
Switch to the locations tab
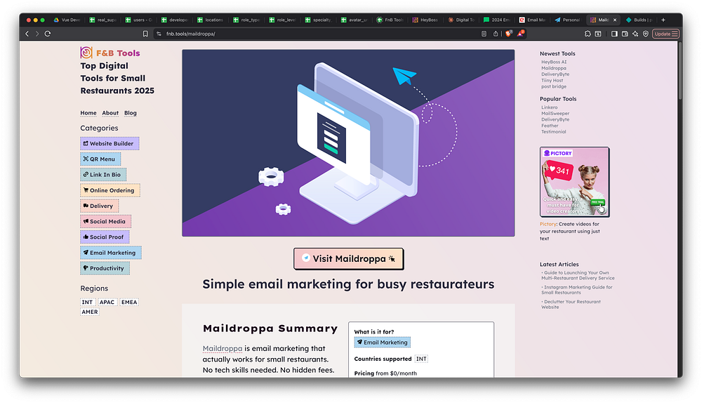(x=211, y=20)
